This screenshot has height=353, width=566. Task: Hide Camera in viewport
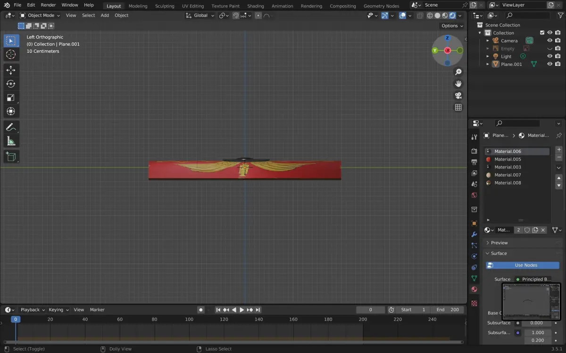tap(550, 40)
